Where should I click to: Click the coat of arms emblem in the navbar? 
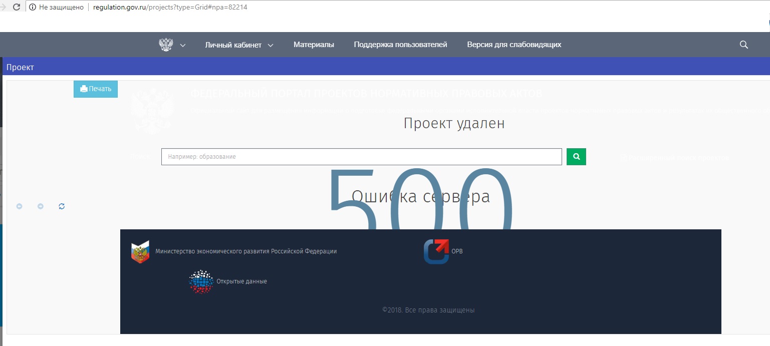pyautogui.click(x=166, y=45)
